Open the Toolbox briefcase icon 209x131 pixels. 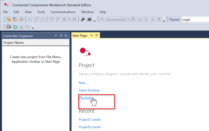(x=89, y=19)
